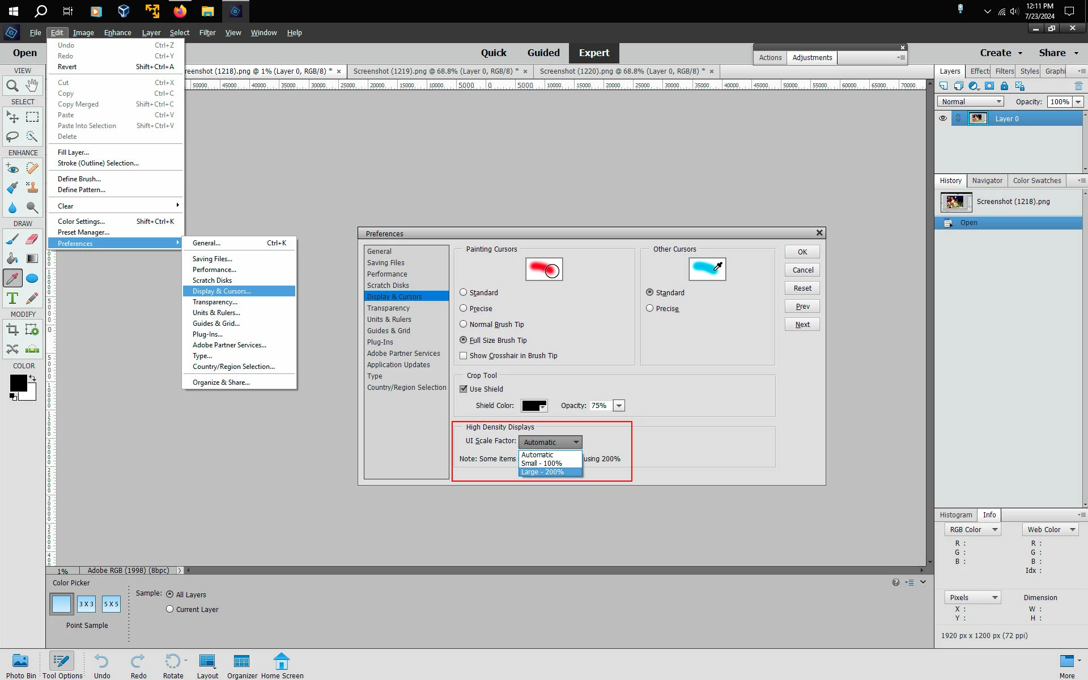
Task: Pick the Eraser tool in Draw section
Action: 32,239
